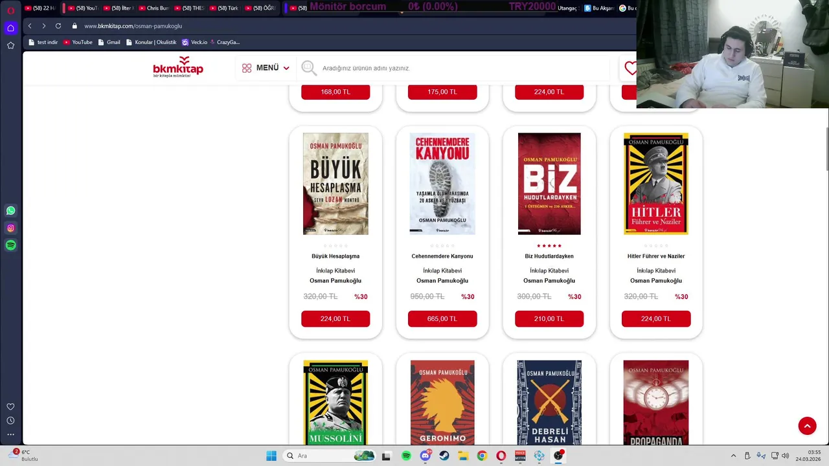Viewport: 829px width, 466px height.
Task: Show hidden tray icons chevron
Action: (x=733, y=456)
